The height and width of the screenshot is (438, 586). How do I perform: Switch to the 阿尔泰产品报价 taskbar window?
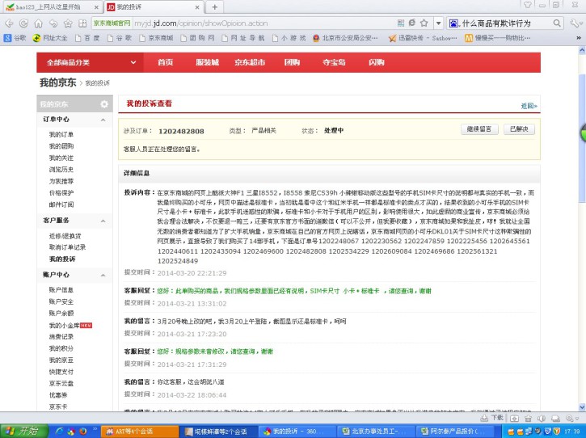(x=453, y=432)
